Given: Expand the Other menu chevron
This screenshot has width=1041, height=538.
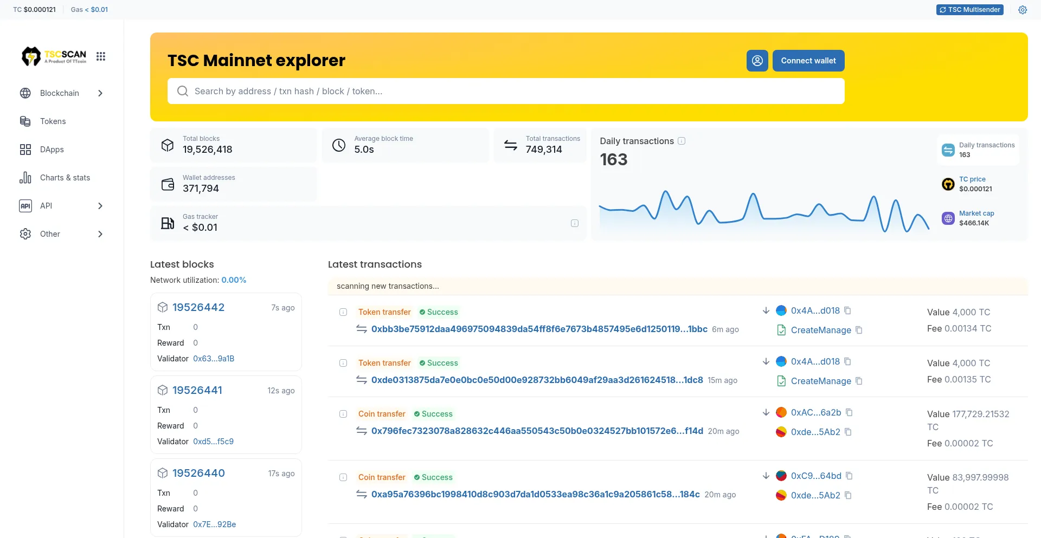Looking at the screenshot, I should coord(100,234).
